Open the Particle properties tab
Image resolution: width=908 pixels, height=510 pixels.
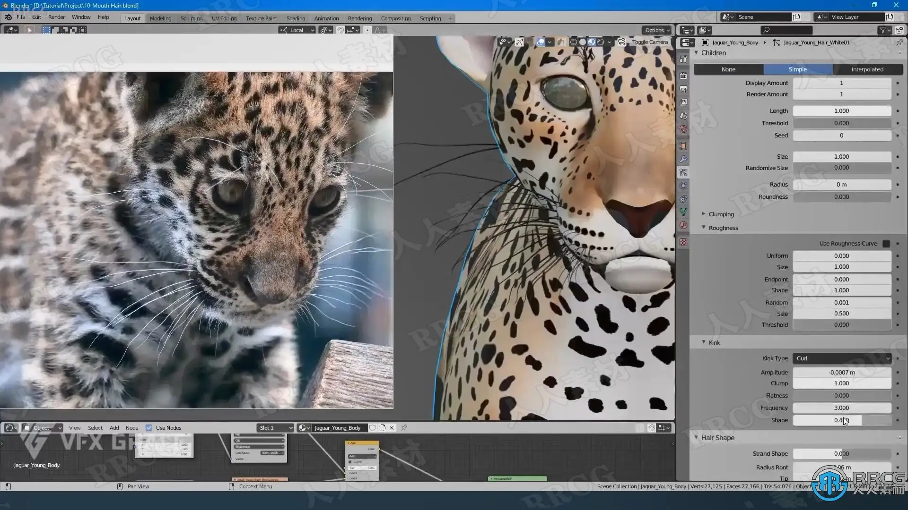point(683,172)
